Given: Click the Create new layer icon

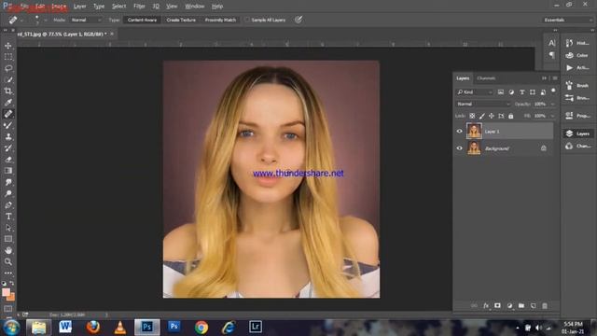Looking at the screenshot, I should 533,305.
